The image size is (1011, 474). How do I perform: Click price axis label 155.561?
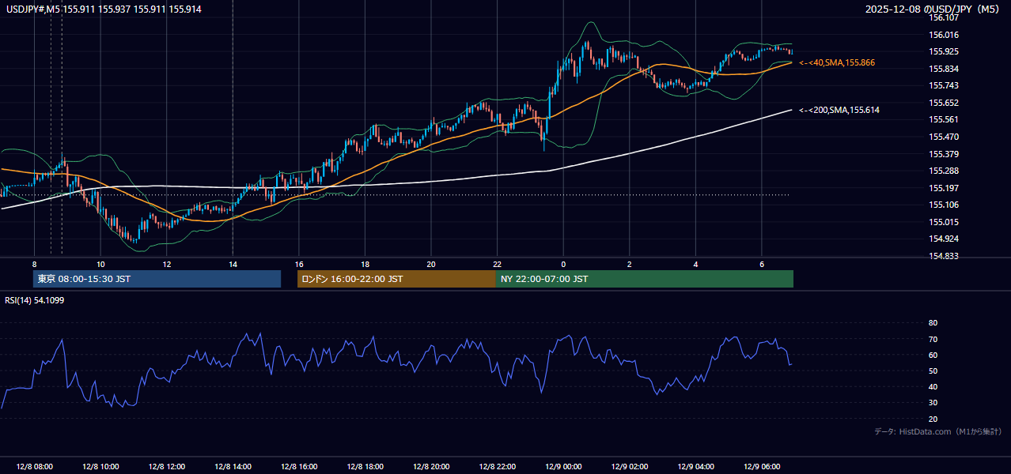pos(944,120)
